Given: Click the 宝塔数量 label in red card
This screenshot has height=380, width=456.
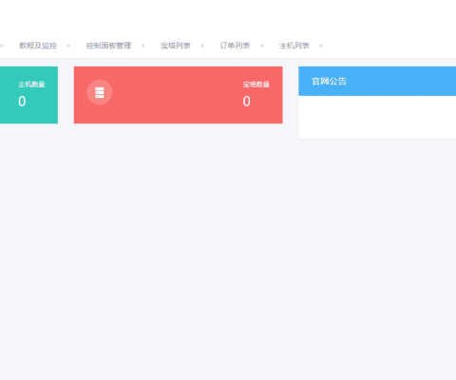Looking at the screenshot, I should (x=256, y=85).
